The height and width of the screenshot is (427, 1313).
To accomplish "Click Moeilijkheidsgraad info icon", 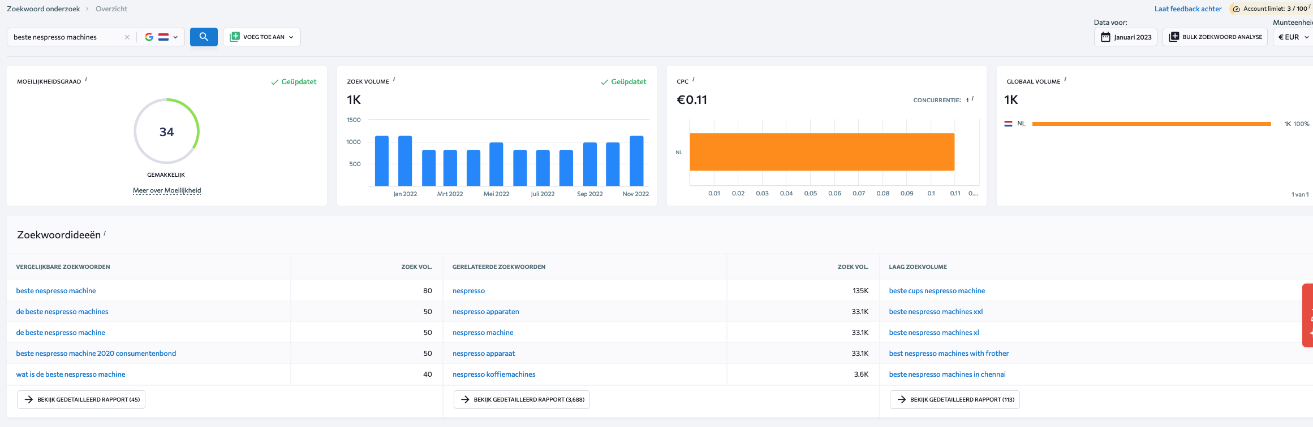I will pos(86,80).
